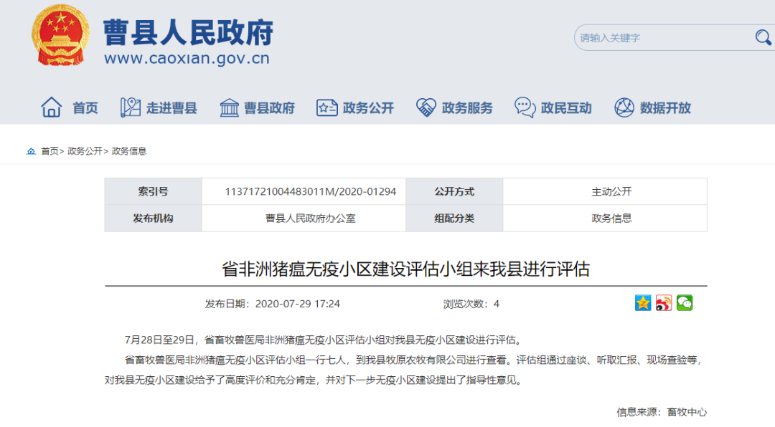The height and width of the screenshot is (427, 775).
Task: Share the article via Sina Weibo
Action: pyautogui.click(x=663, y=304)
